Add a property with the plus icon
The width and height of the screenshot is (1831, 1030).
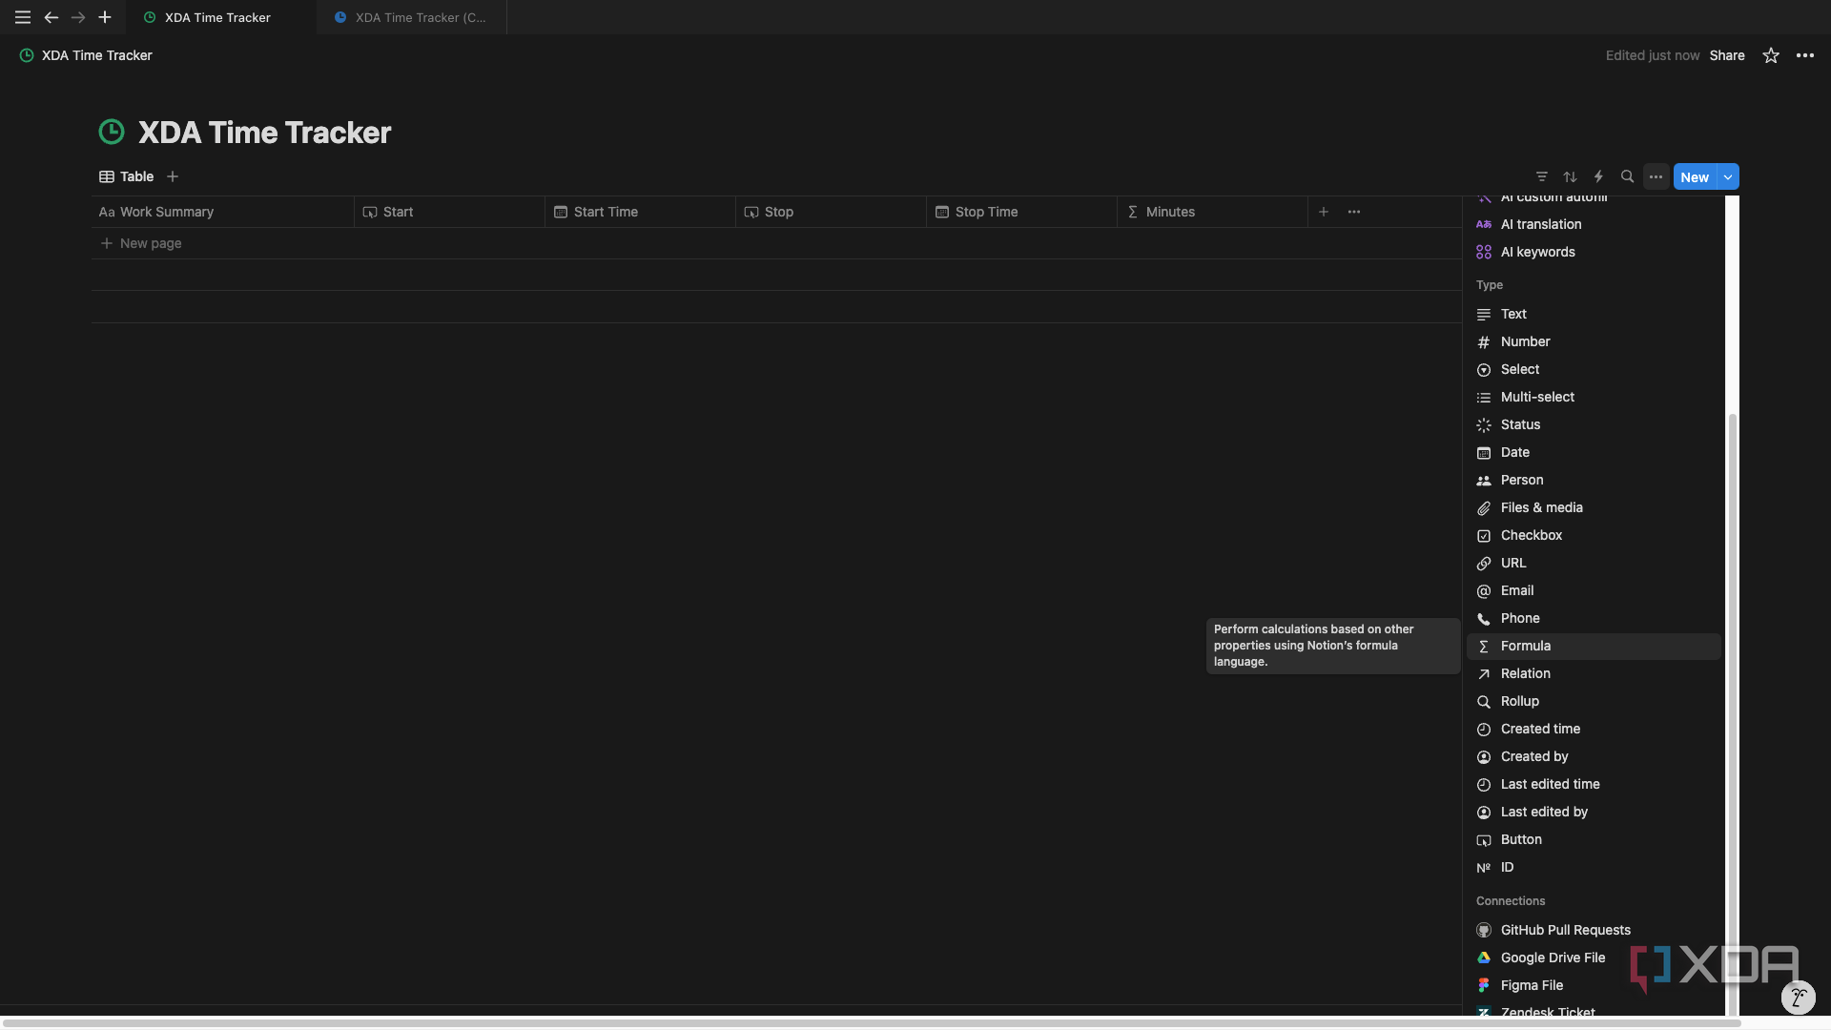click(1324, 212)
